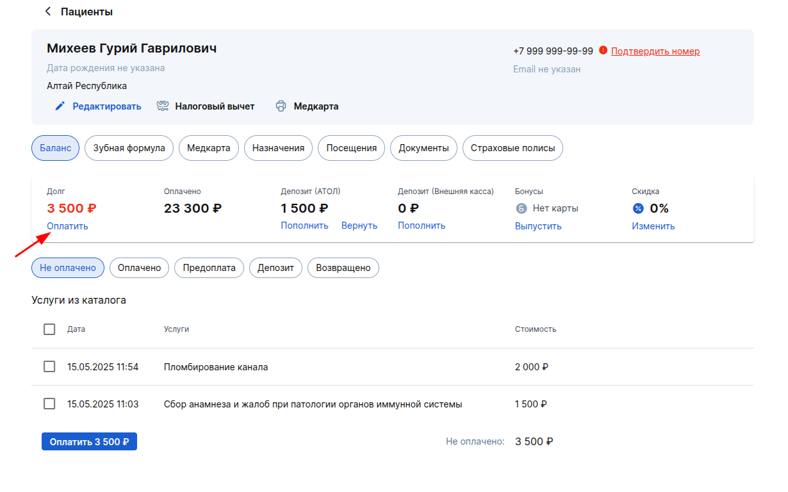Click the tax deduction icon
This screenshot has height=492, width=788.
[163, 106]
